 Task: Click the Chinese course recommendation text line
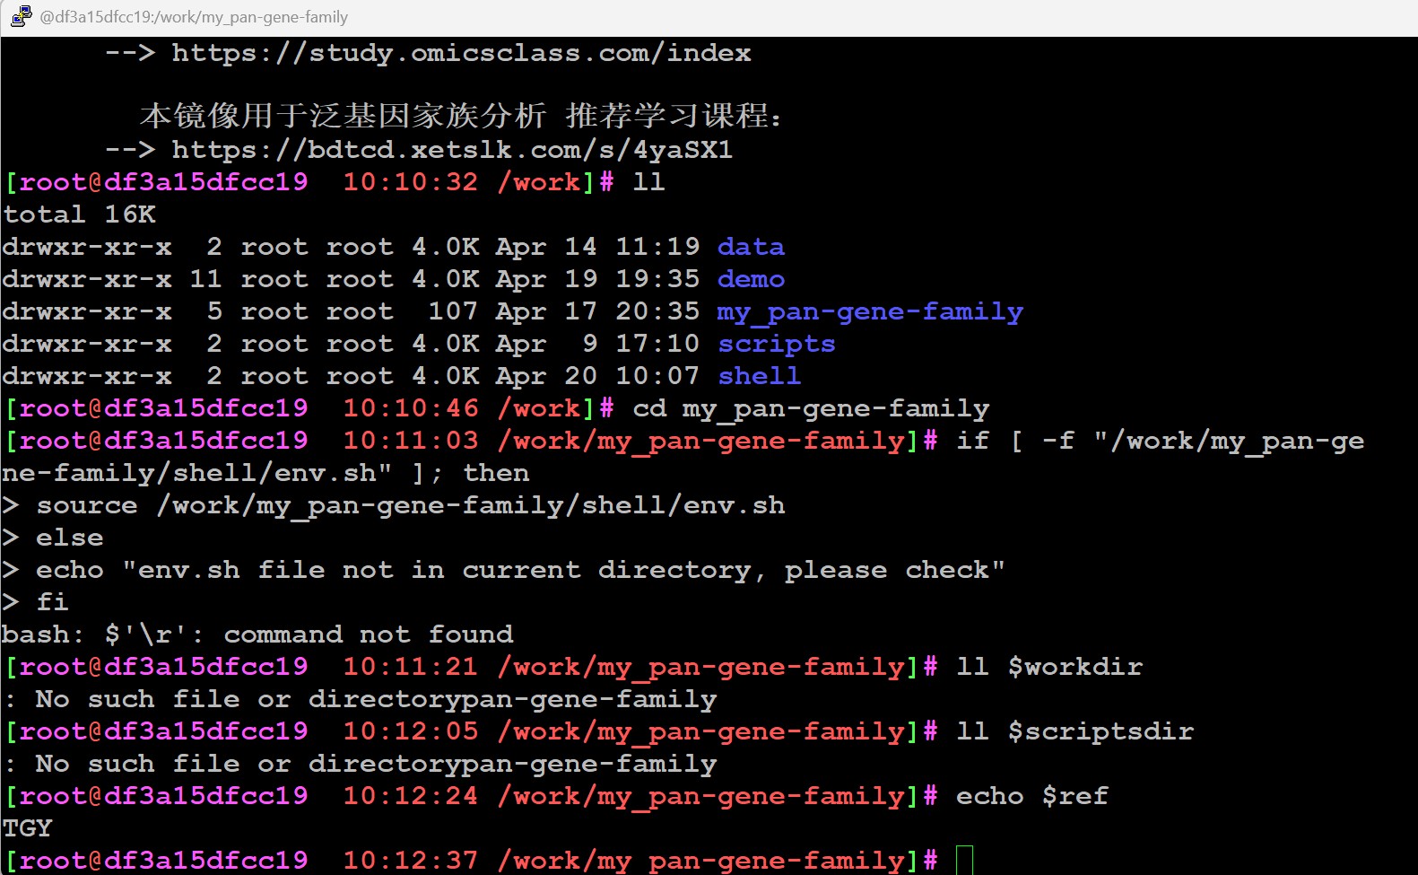461,116
